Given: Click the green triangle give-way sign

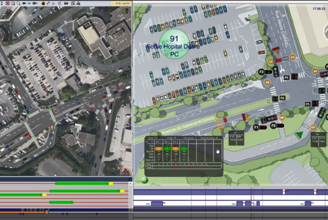Looking at the screenshot, I should coord(298,135).
